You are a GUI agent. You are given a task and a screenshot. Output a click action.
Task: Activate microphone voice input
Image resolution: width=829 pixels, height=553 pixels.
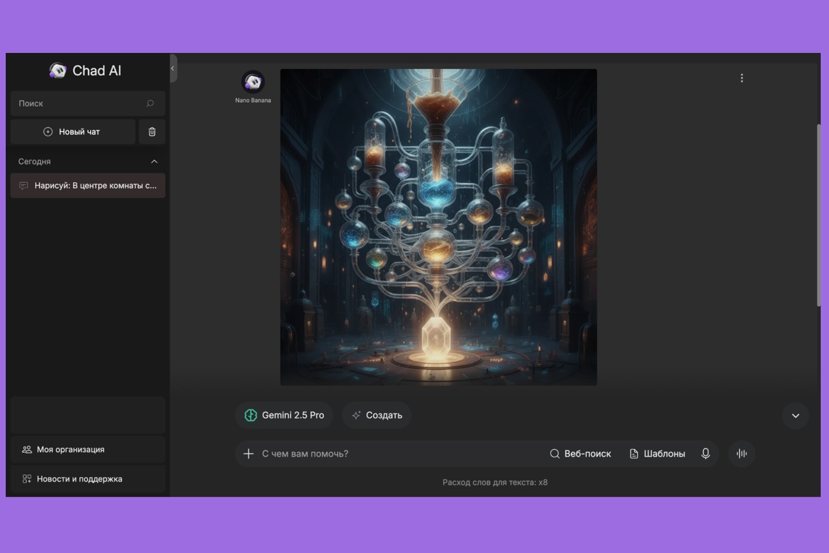tap(705, 453)
